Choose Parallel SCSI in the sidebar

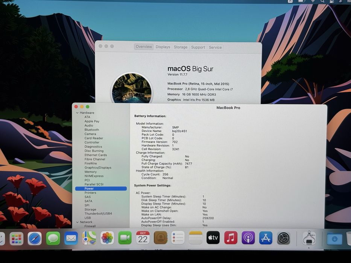click(94, 184)
